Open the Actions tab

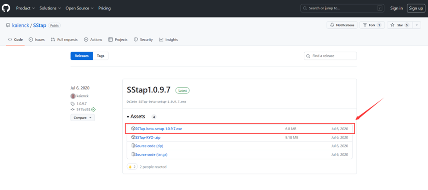point(93,39)
